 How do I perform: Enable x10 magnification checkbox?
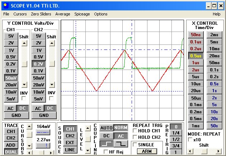coord(190,140)
